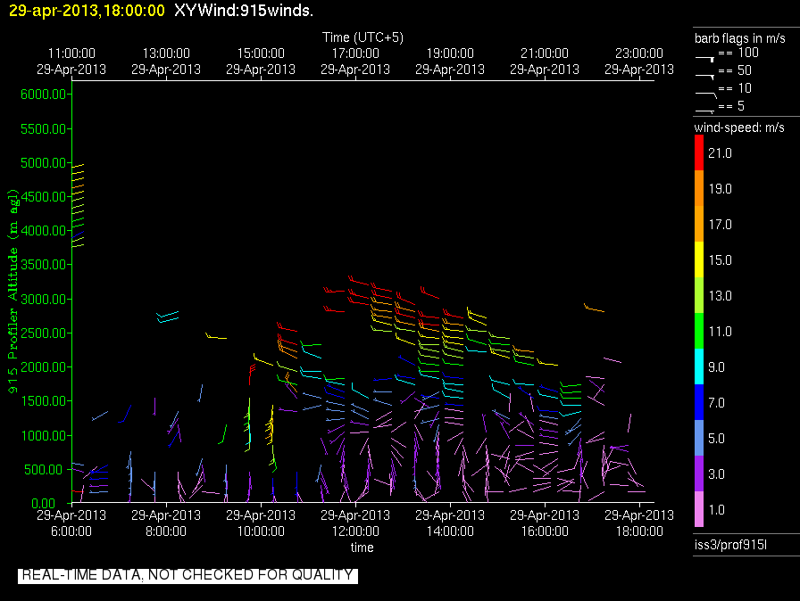Click the 16:00:00 bottom axis tick label
This screenshot has width=800, height=601.
[x=545, y=531]
